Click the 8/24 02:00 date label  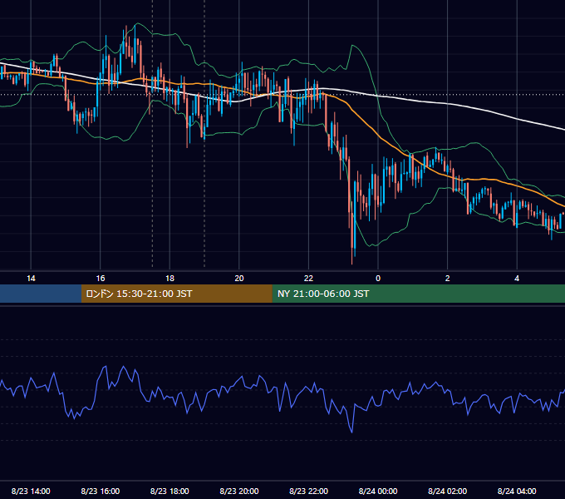pos(448,491)
